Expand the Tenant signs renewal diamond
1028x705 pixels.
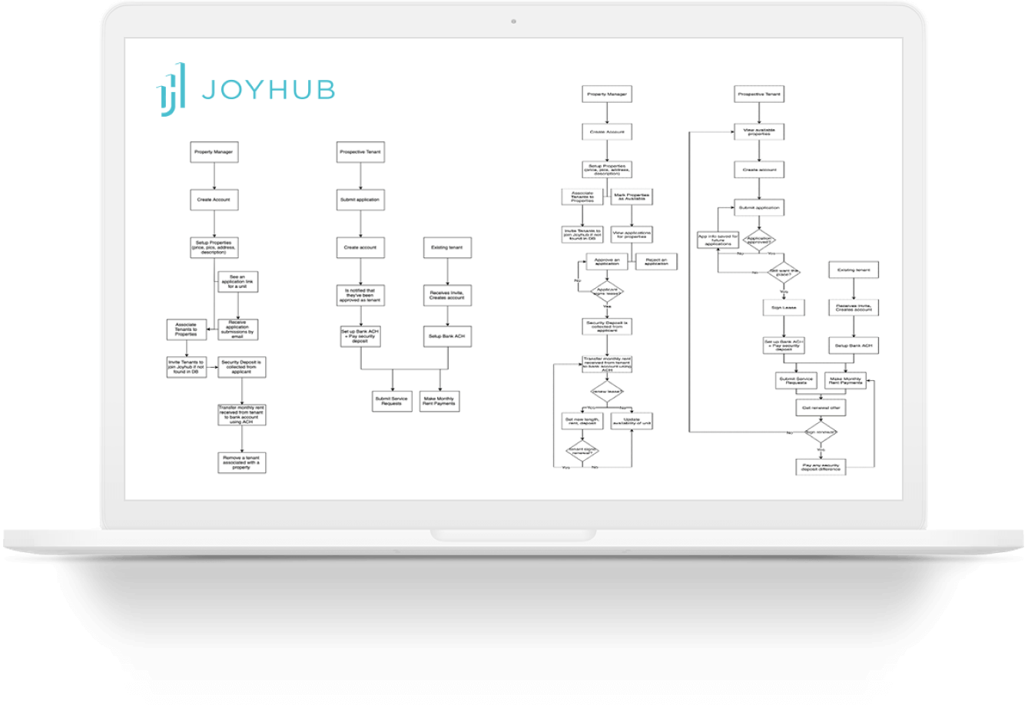point(581,449)
